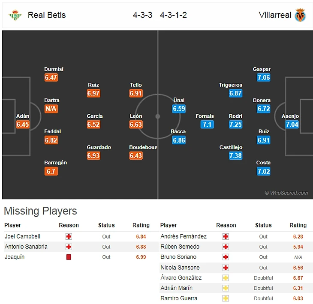The image size is (313, 304).
Task: Click Álvaro González's yellow doubtful cross icon
Action: click(226, 278)
